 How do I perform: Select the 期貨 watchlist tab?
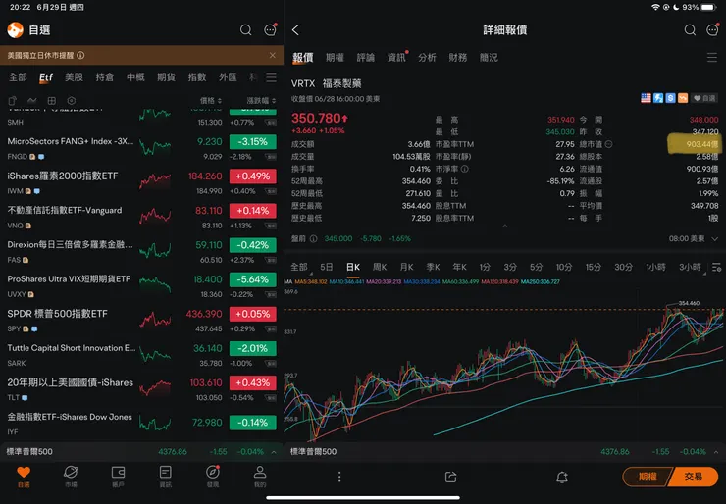(x=166, y=77)
